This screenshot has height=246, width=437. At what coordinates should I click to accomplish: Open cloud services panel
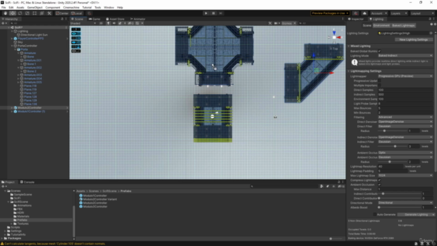[365, 13]
